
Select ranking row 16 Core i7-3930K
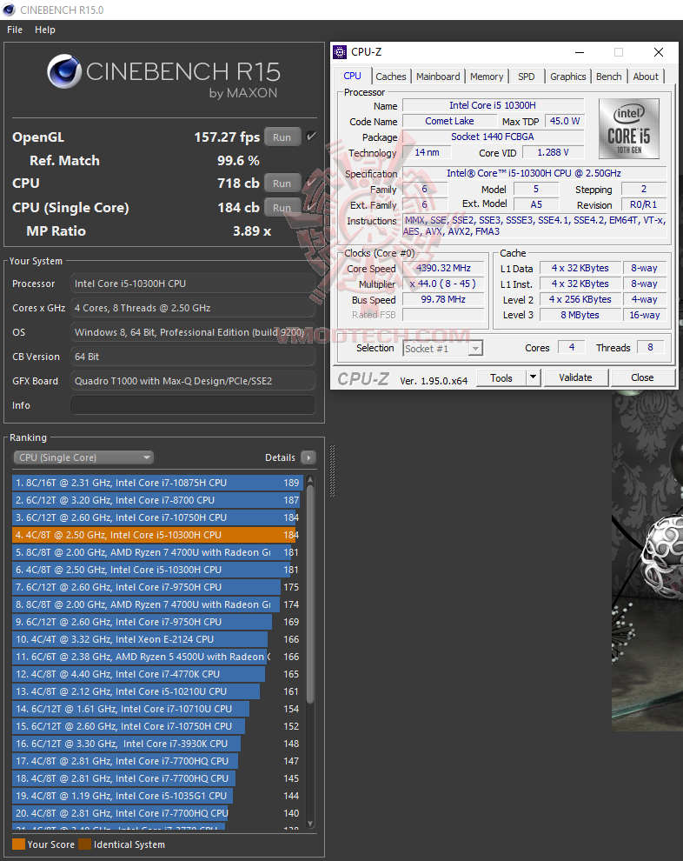coord(157,744)
